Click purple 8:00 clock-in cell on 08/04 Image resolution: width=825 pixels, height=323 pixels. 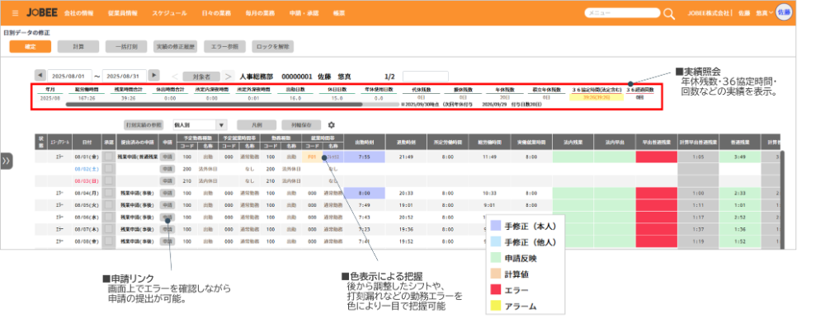(364, 194)
